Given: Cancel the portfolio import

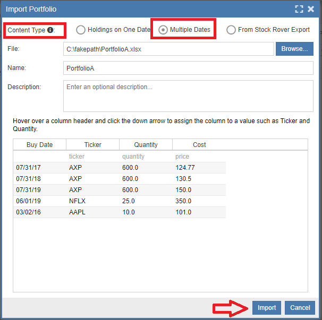Looking at the screenshot, I should (x=300, y=308).
